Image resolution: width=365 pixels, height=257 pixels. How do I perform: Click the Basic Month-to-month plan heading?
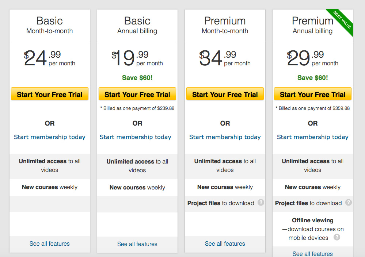50,25
